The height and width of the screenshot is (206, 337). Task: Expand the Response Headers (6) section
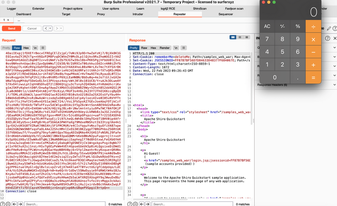tap(296, 85)
